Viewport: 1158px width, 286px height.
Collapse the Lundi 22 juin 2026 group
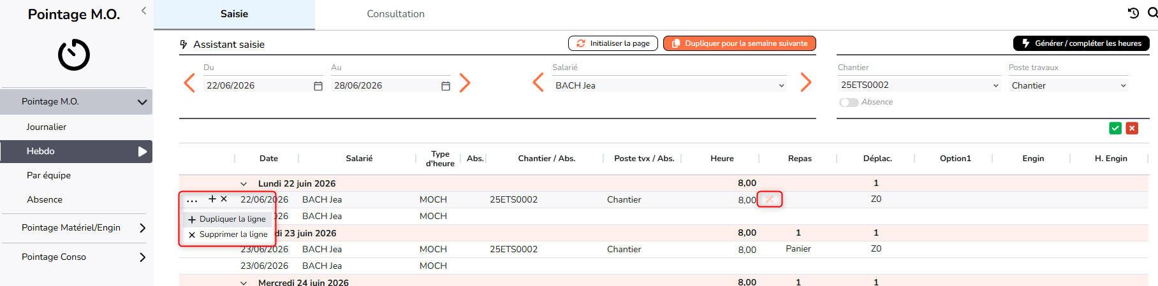(244, 183)
